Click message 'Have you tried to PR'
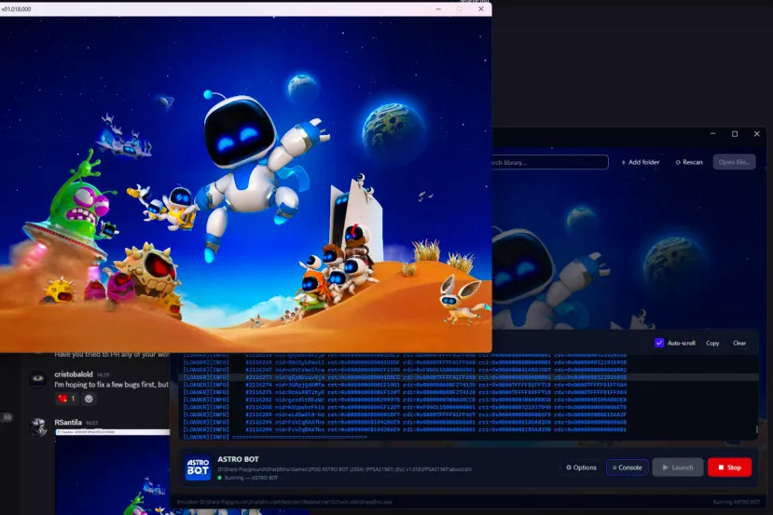Viewport: 773px width, 515px height. coord(111,355)
